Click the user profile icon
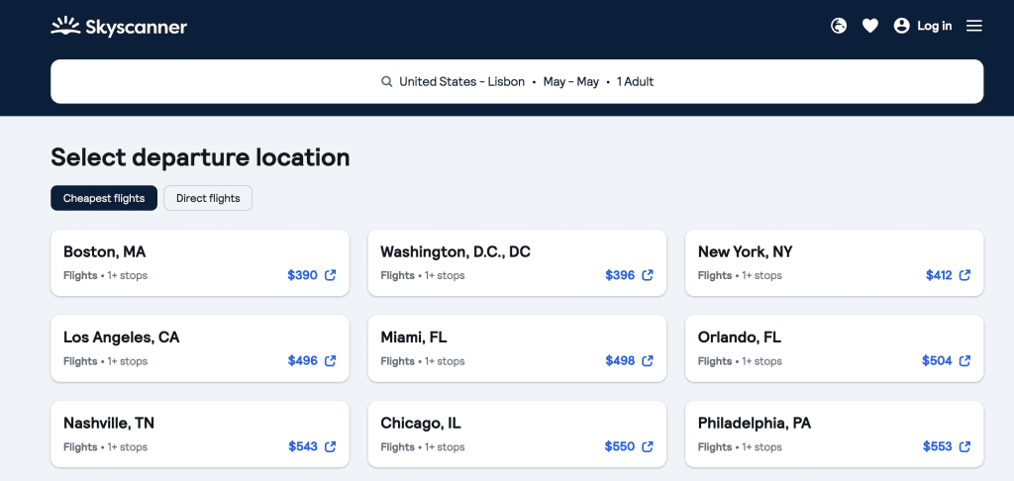The width and height of the screenshot is (1014, 481). pos(901,26)
